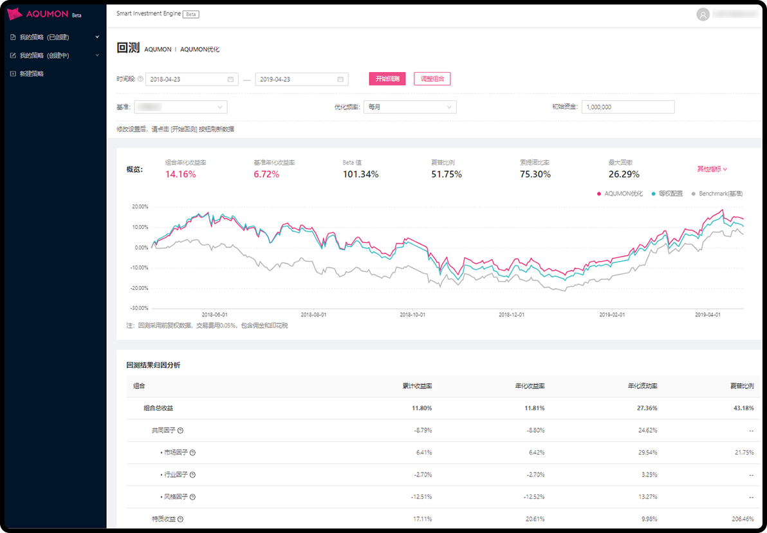Screen dimensions: 767x533
Task: Click the help icon next to 特质收益
Action: pos(181,519)
